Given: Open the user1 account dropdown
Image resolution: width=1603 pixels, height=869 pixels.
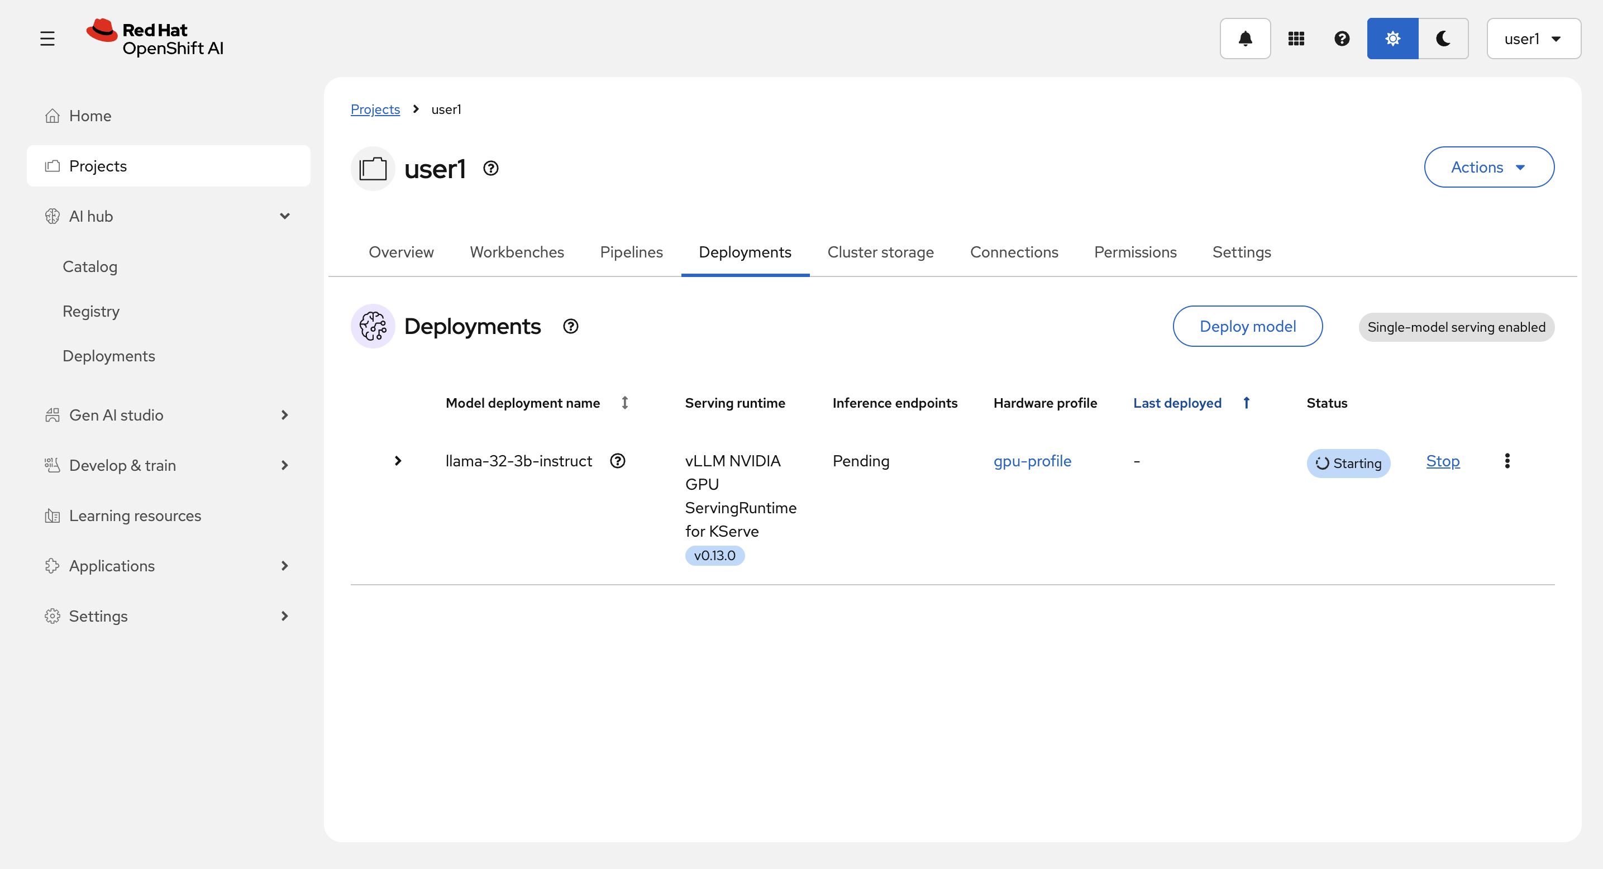Looking at the screenshot, I should (x=1533, y=39).
